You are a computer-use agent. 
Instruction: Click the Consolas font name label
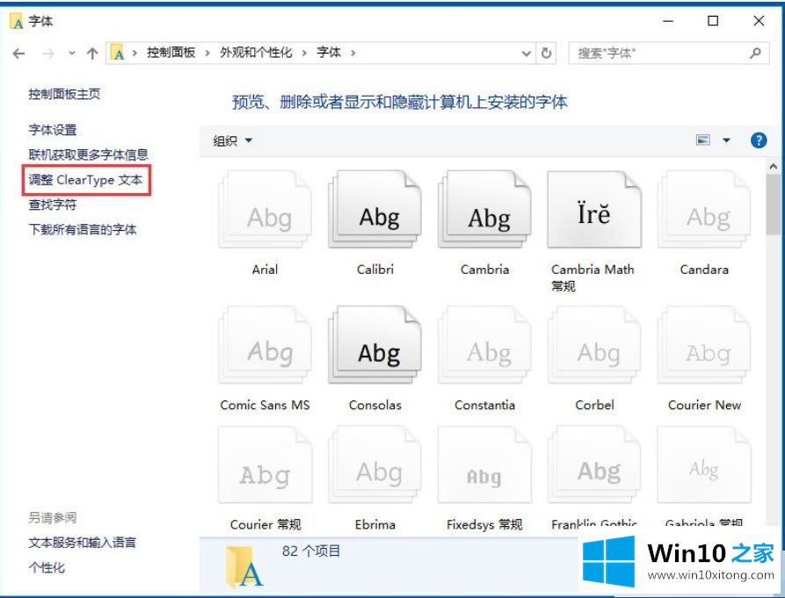tap(375, 405)
